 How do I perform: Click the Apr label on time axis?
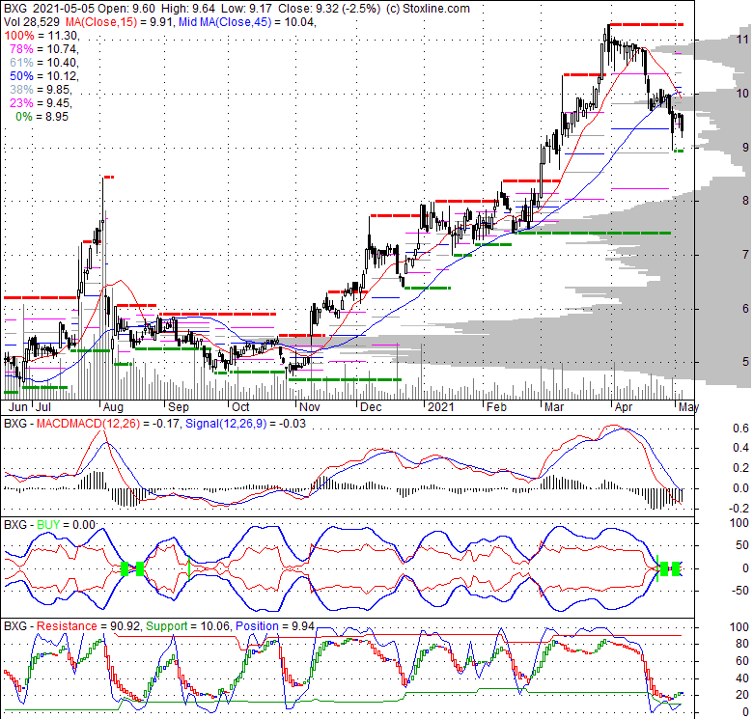click(624, 407)
